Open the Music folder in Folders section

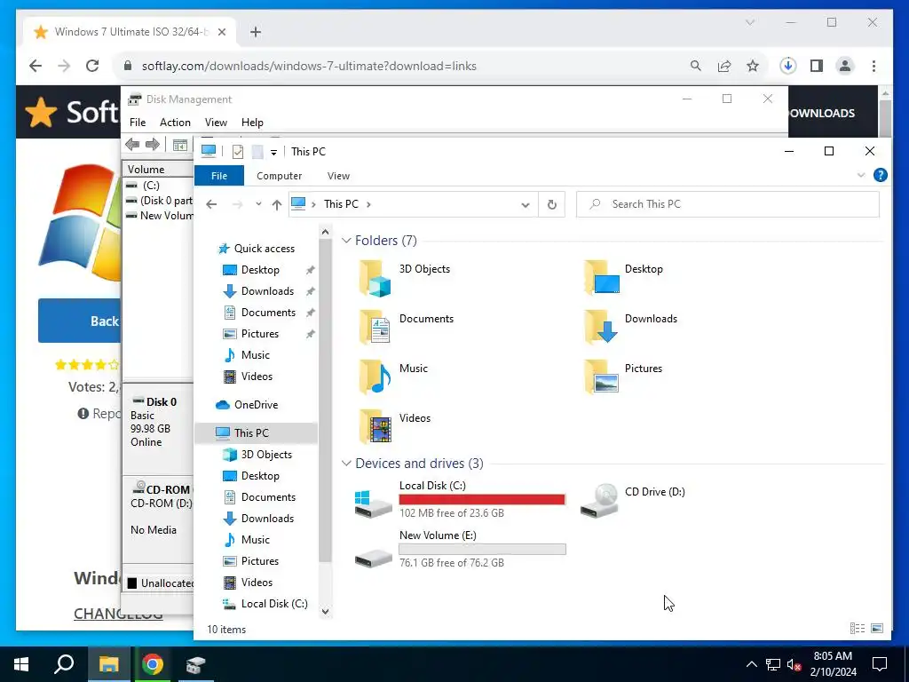(x=393, y=377)
